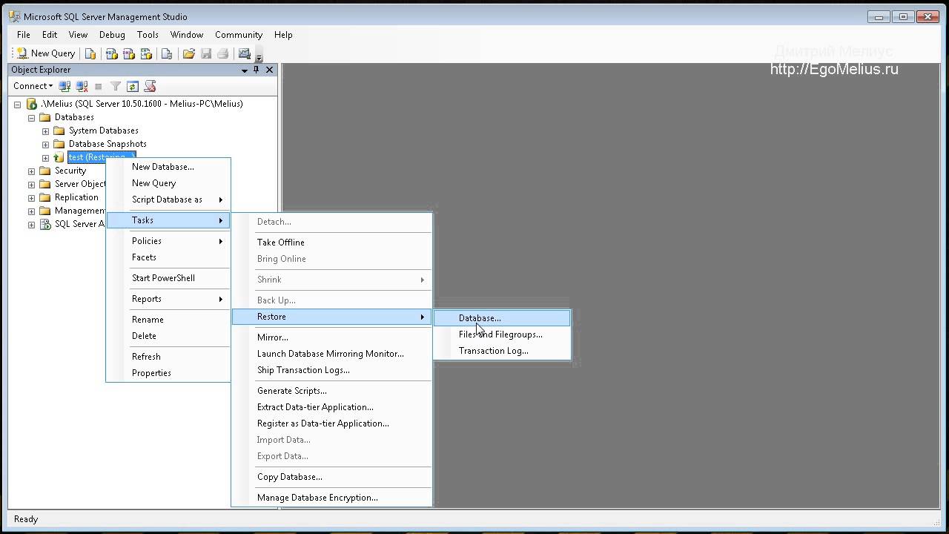Open the Reports submenu
This screenshot has width=949, height=534.
[168, 299]
